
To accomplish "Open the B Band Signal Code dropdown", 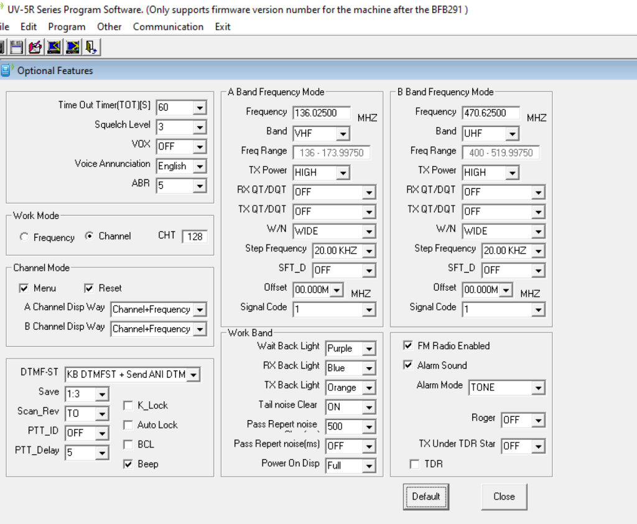I will tap(538, 310).
